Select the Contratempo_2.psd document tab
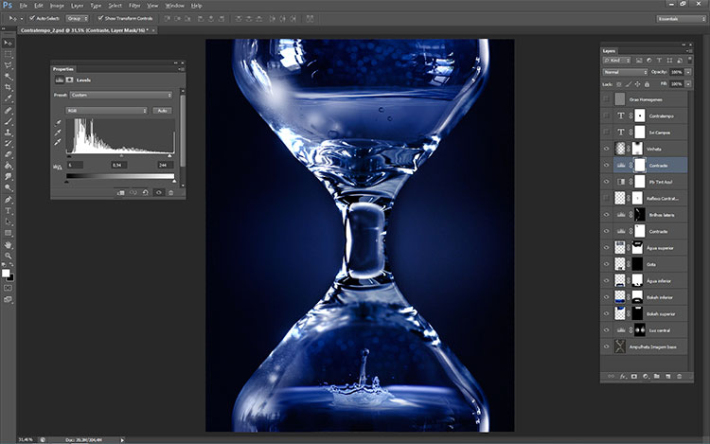This screenshot has width=710, height=444. pos(86,30)
